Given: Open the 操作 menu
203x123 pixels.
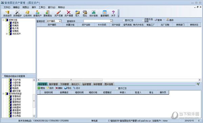Looking at the screenshot, I should (x=34, y=7).
